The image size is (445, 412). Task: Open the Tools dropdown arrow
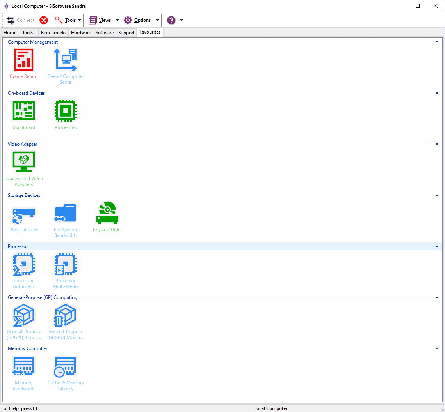click(x=80, y=20)
